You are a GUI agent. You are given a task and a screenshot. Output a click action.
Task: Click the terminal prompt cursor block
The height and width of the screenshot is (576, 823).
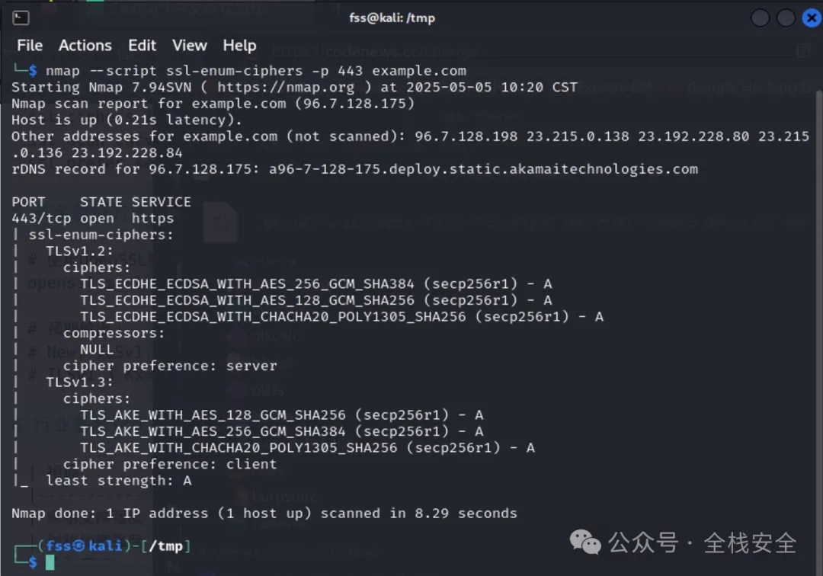point(50,562)
